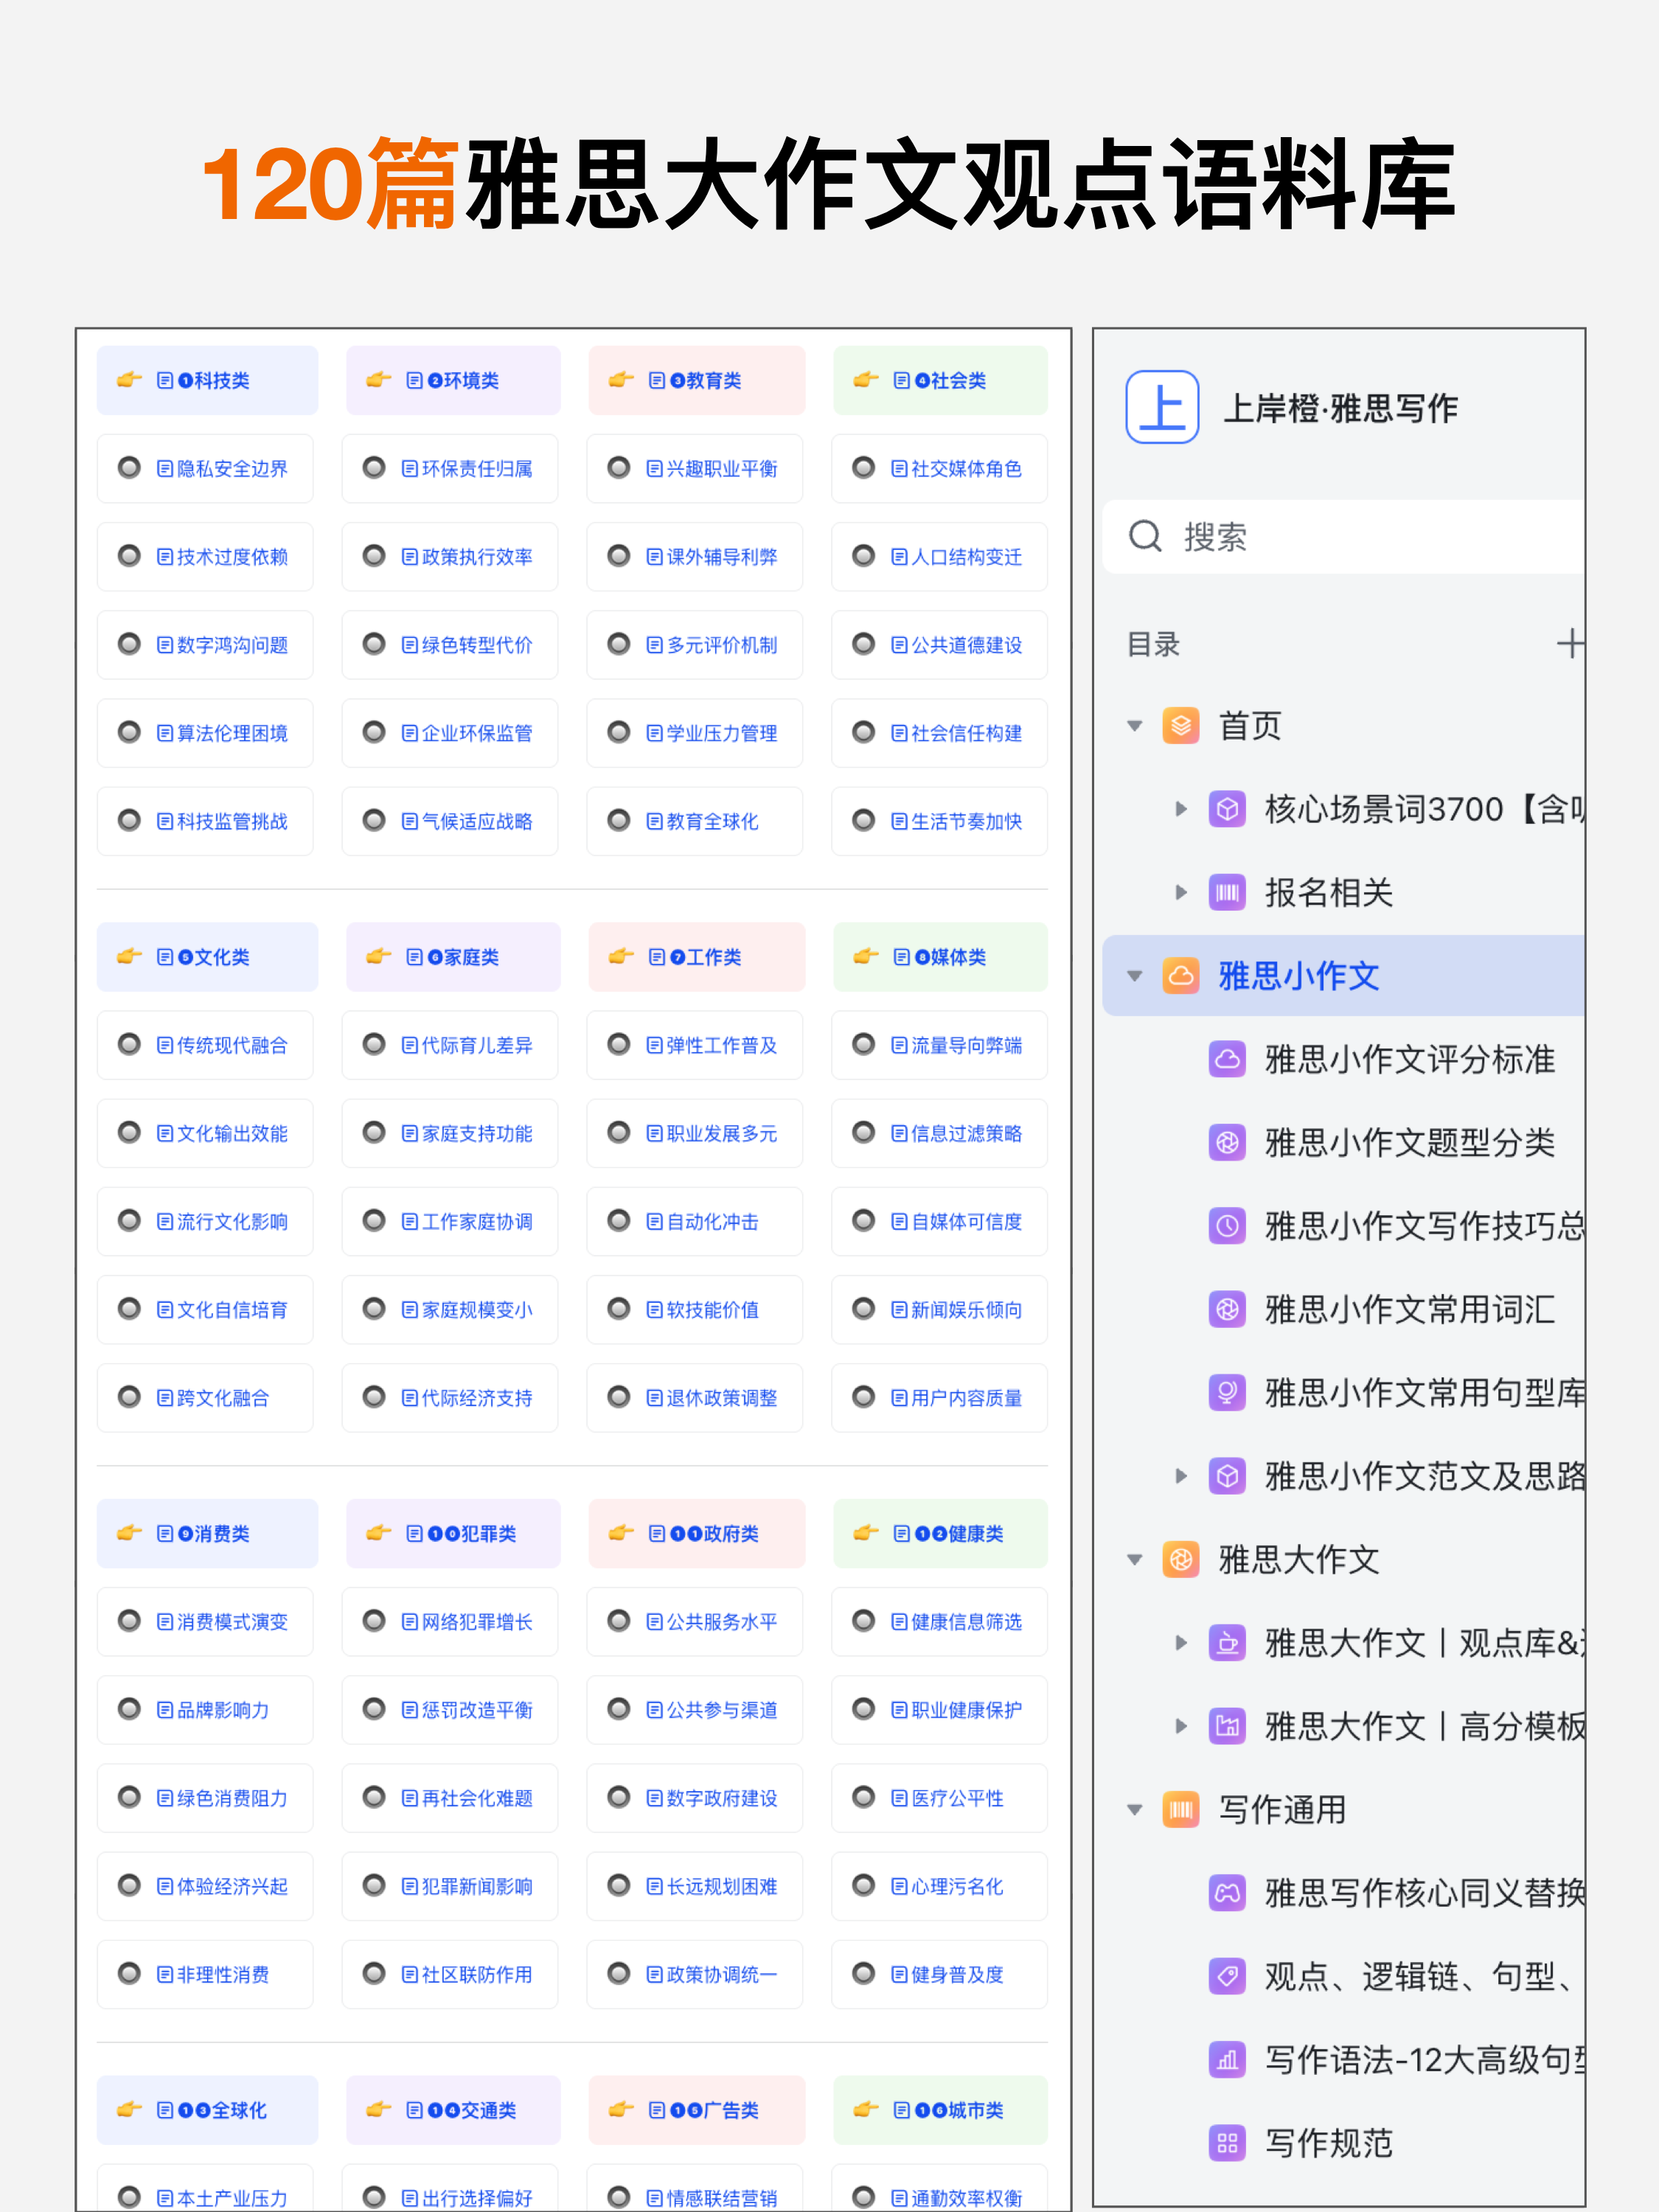Toggle the circle marker beside 健康信息筛选

(862, 1621)
